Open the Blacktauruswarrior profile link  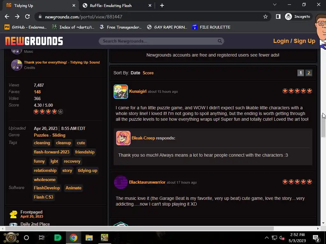pyautogui.click(x=147, y=182)
